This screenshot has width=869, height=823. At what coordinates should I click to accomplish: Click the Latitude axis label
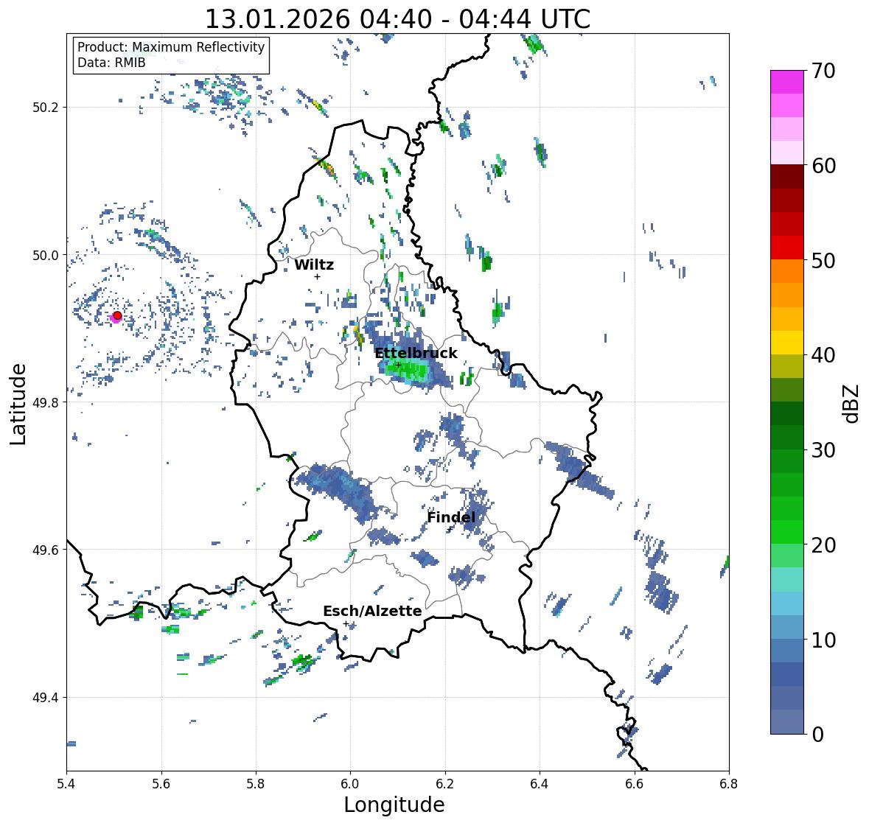tap(18, 404)
